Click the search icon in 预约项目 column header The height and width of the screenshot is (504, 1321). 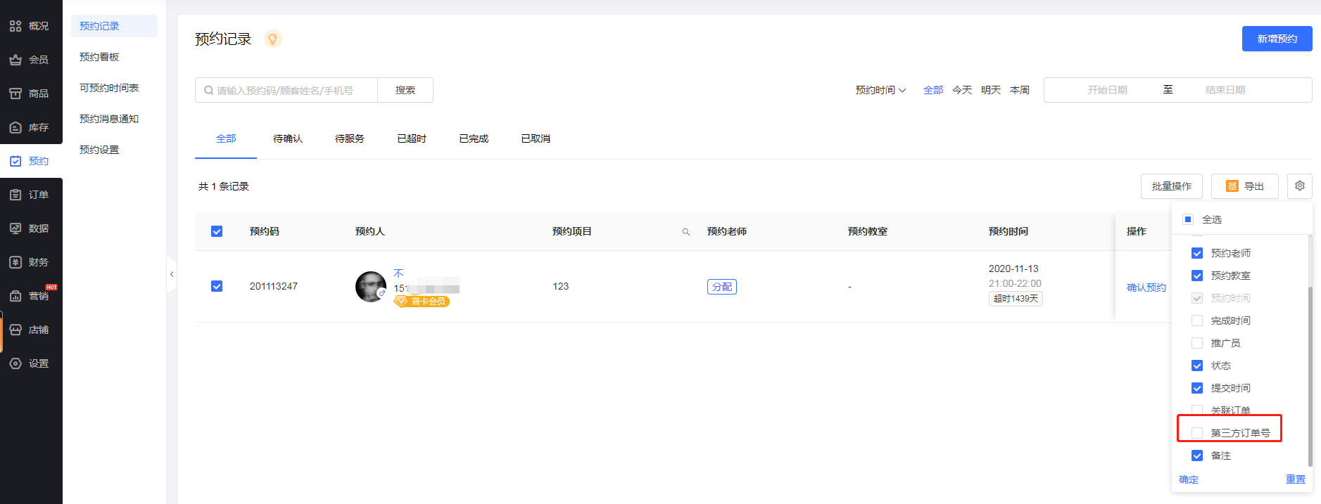pos(686,232)
